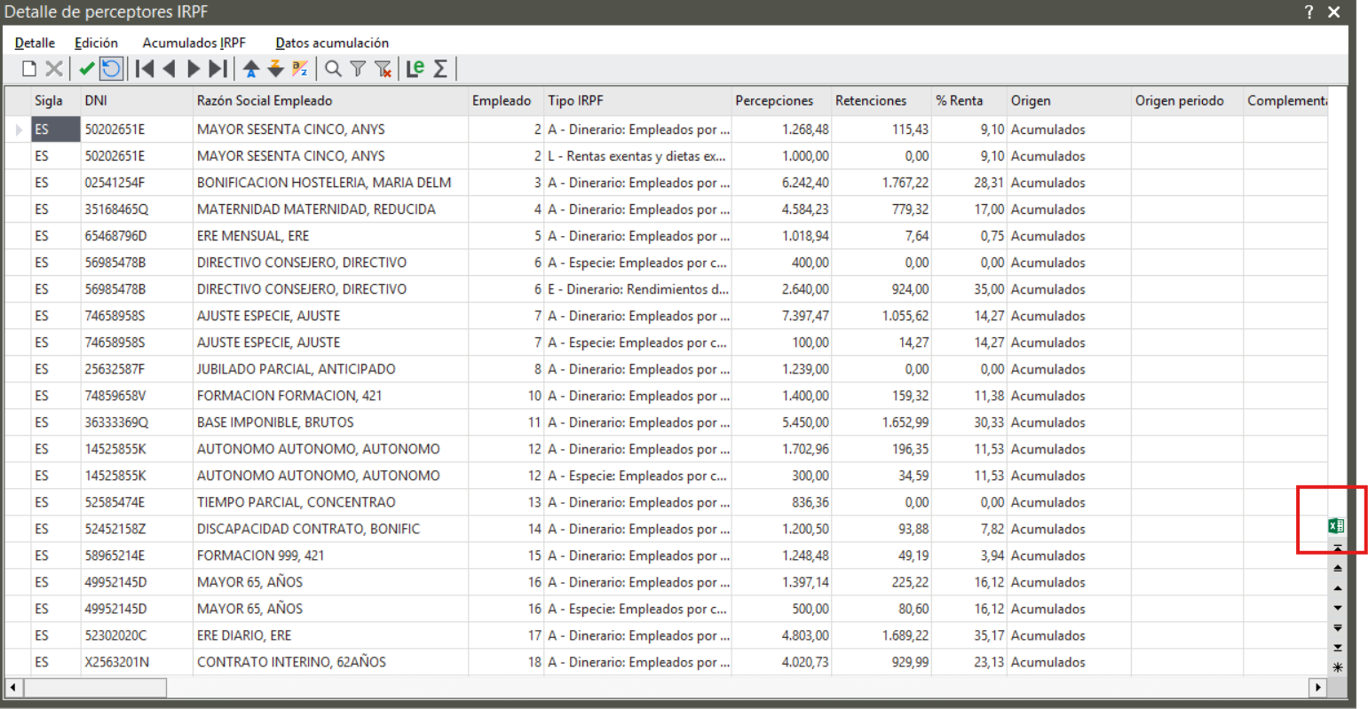The width and height of the screenshot is (1368, 709).
Task: Show totals with the sigma icon
Action: coord(440,68)
